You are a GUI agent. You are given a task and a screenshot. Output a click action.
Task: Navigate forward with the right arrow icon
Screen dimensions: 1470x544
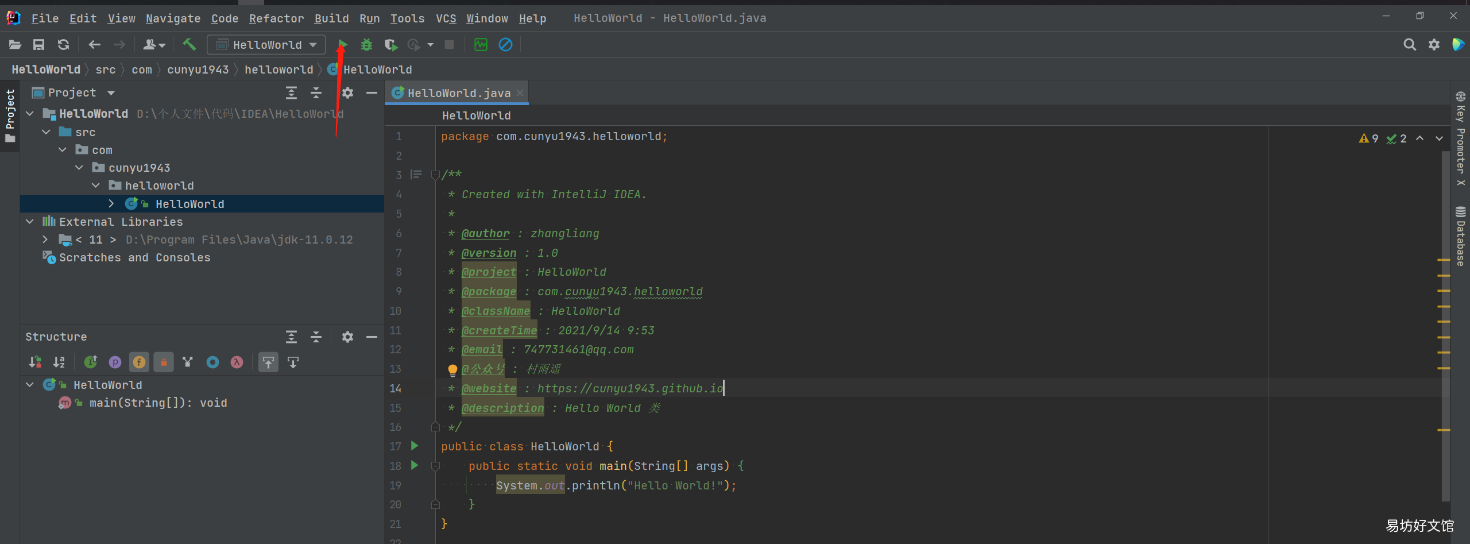pyautogui.click(x=119, y=45)
